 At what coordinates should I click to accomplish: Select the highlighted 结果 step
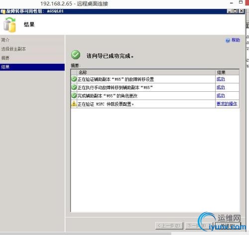tap(32, 67)
